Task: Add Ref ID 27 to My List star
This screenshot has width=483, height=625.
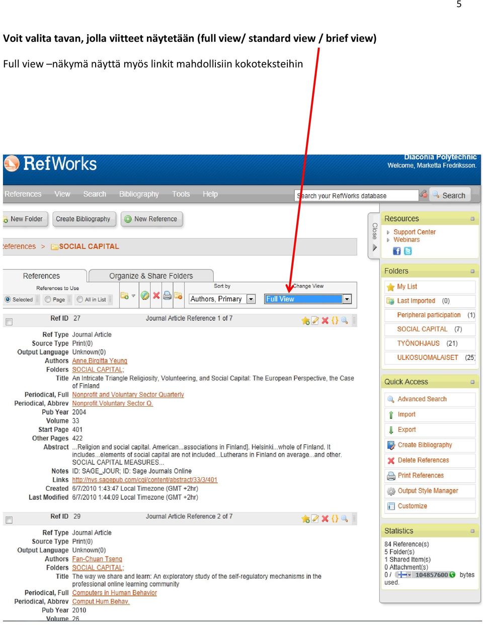Action: [x=305, y=321]
